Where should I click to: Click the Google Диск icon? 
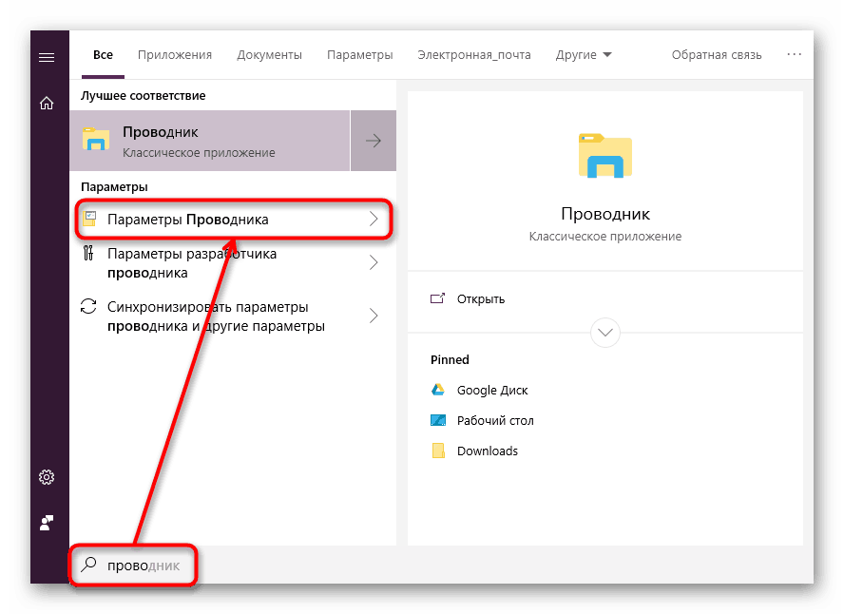438,390
